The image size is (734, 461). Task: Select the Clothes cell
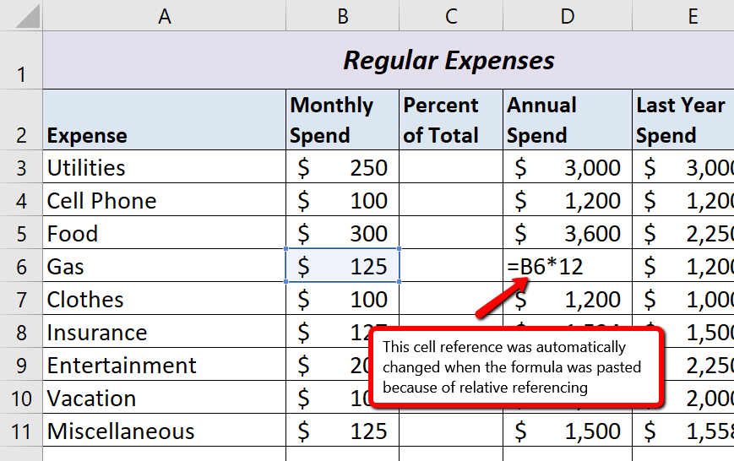click(x=165, y=299)
